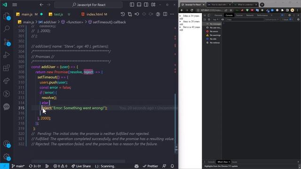
Task: Open the Search view in the activity bar
Action: click(x=7, y=29)
